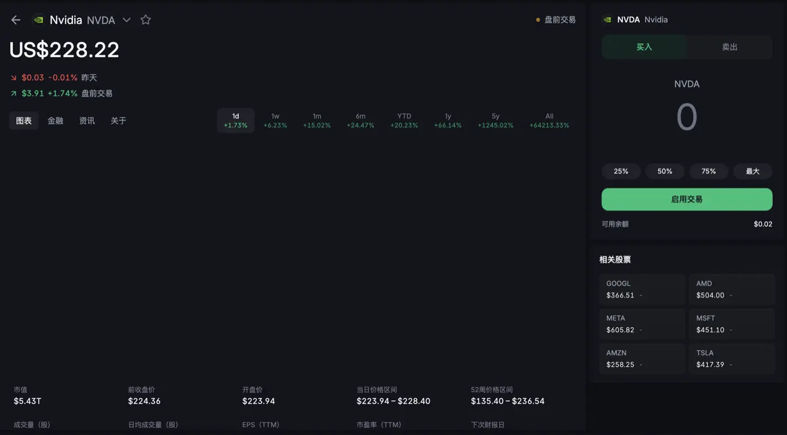Switch to 卖出 sell mode
This screenshot has height=435, width=787.
click(730, 47)
